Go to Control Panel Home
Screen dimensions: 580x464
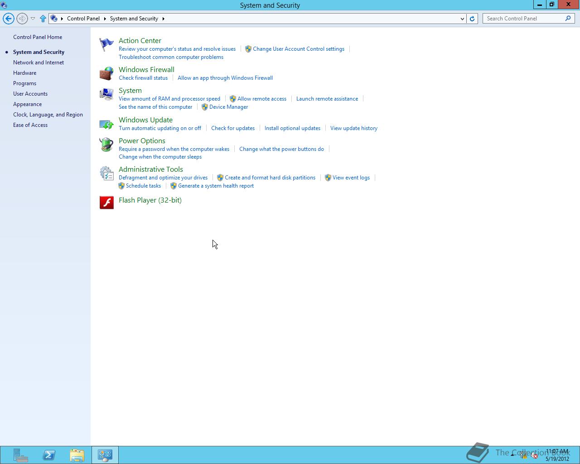pyautogui.click(x=38, y=37)
